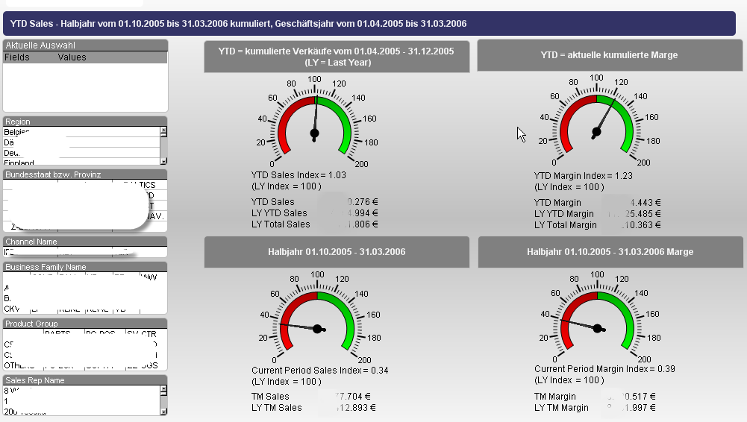Click Sales Rep Name scroll-down arrow

point(163,410)
